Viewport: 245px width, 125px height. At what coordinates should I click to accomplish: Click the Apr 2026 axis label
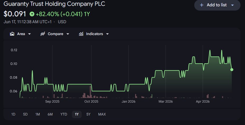[x=203, y=102]
